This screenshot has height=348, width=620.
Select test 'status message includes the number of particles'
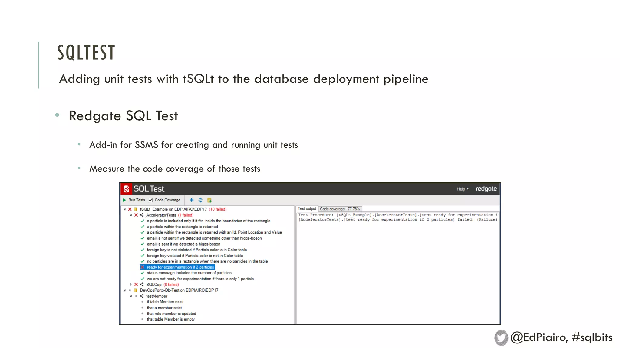click(x=189, y=273)
